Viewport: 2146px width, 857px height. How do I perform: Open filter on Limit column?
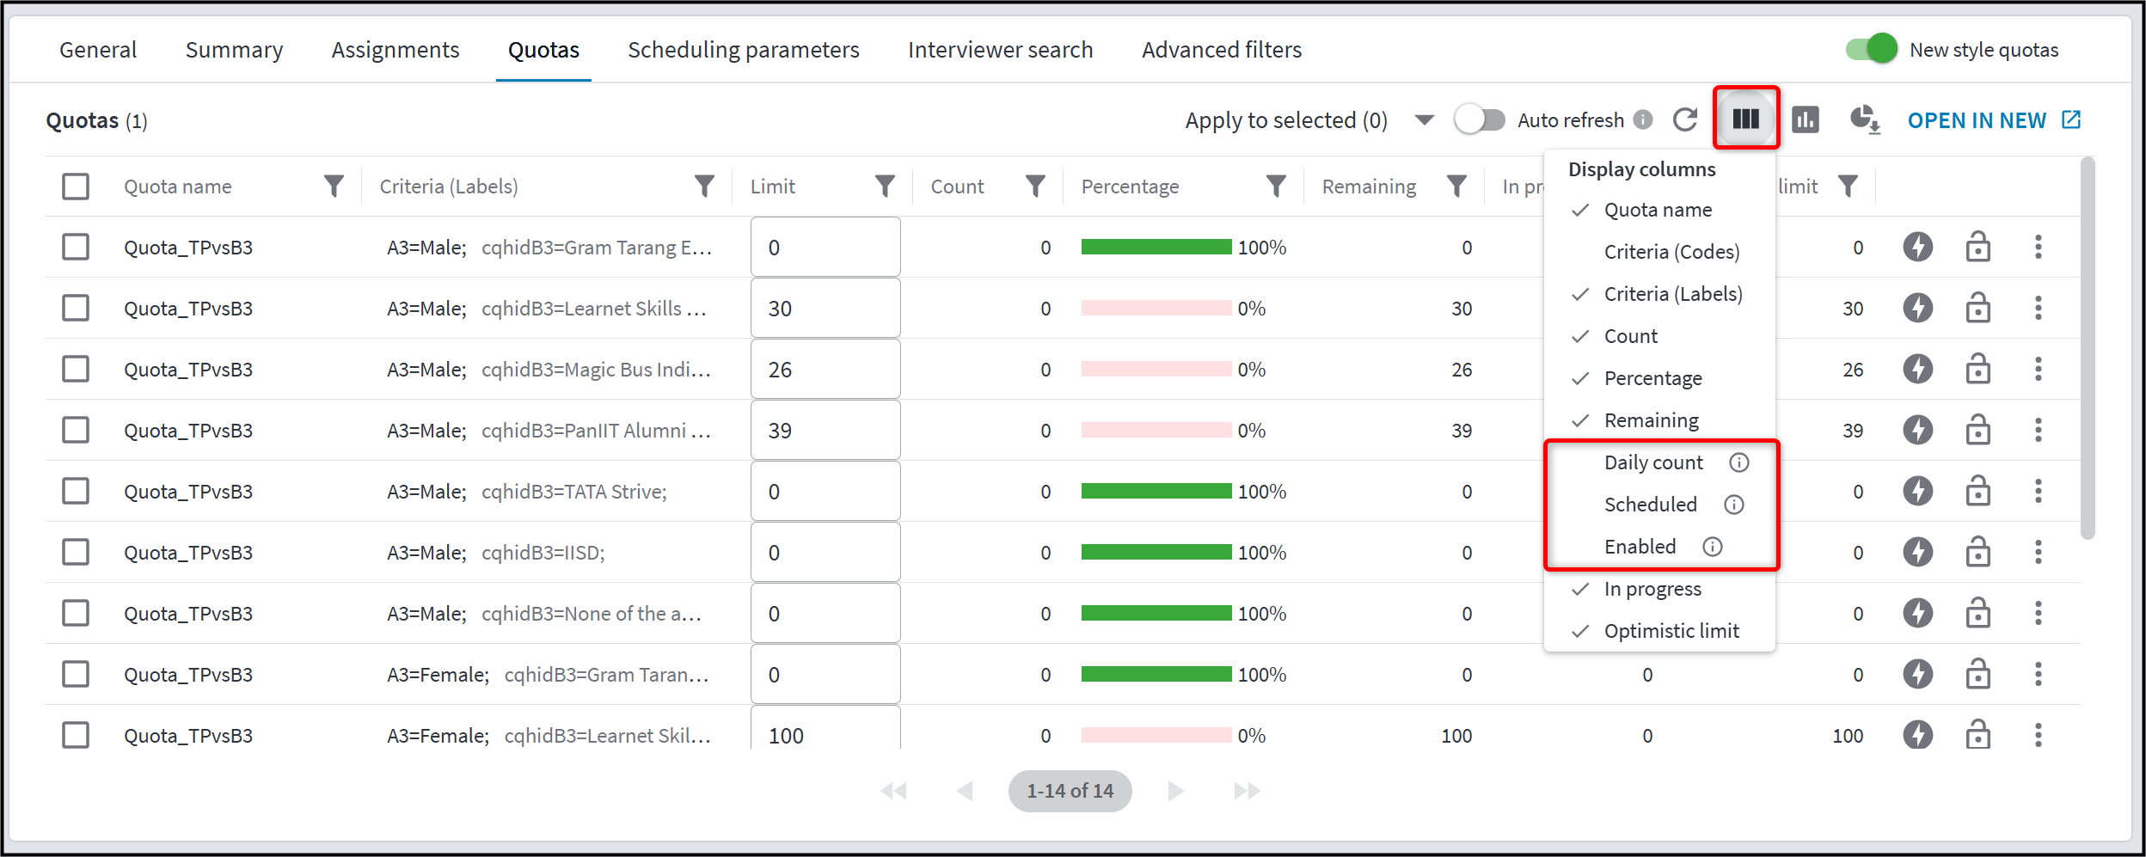[x=885, y=186]
